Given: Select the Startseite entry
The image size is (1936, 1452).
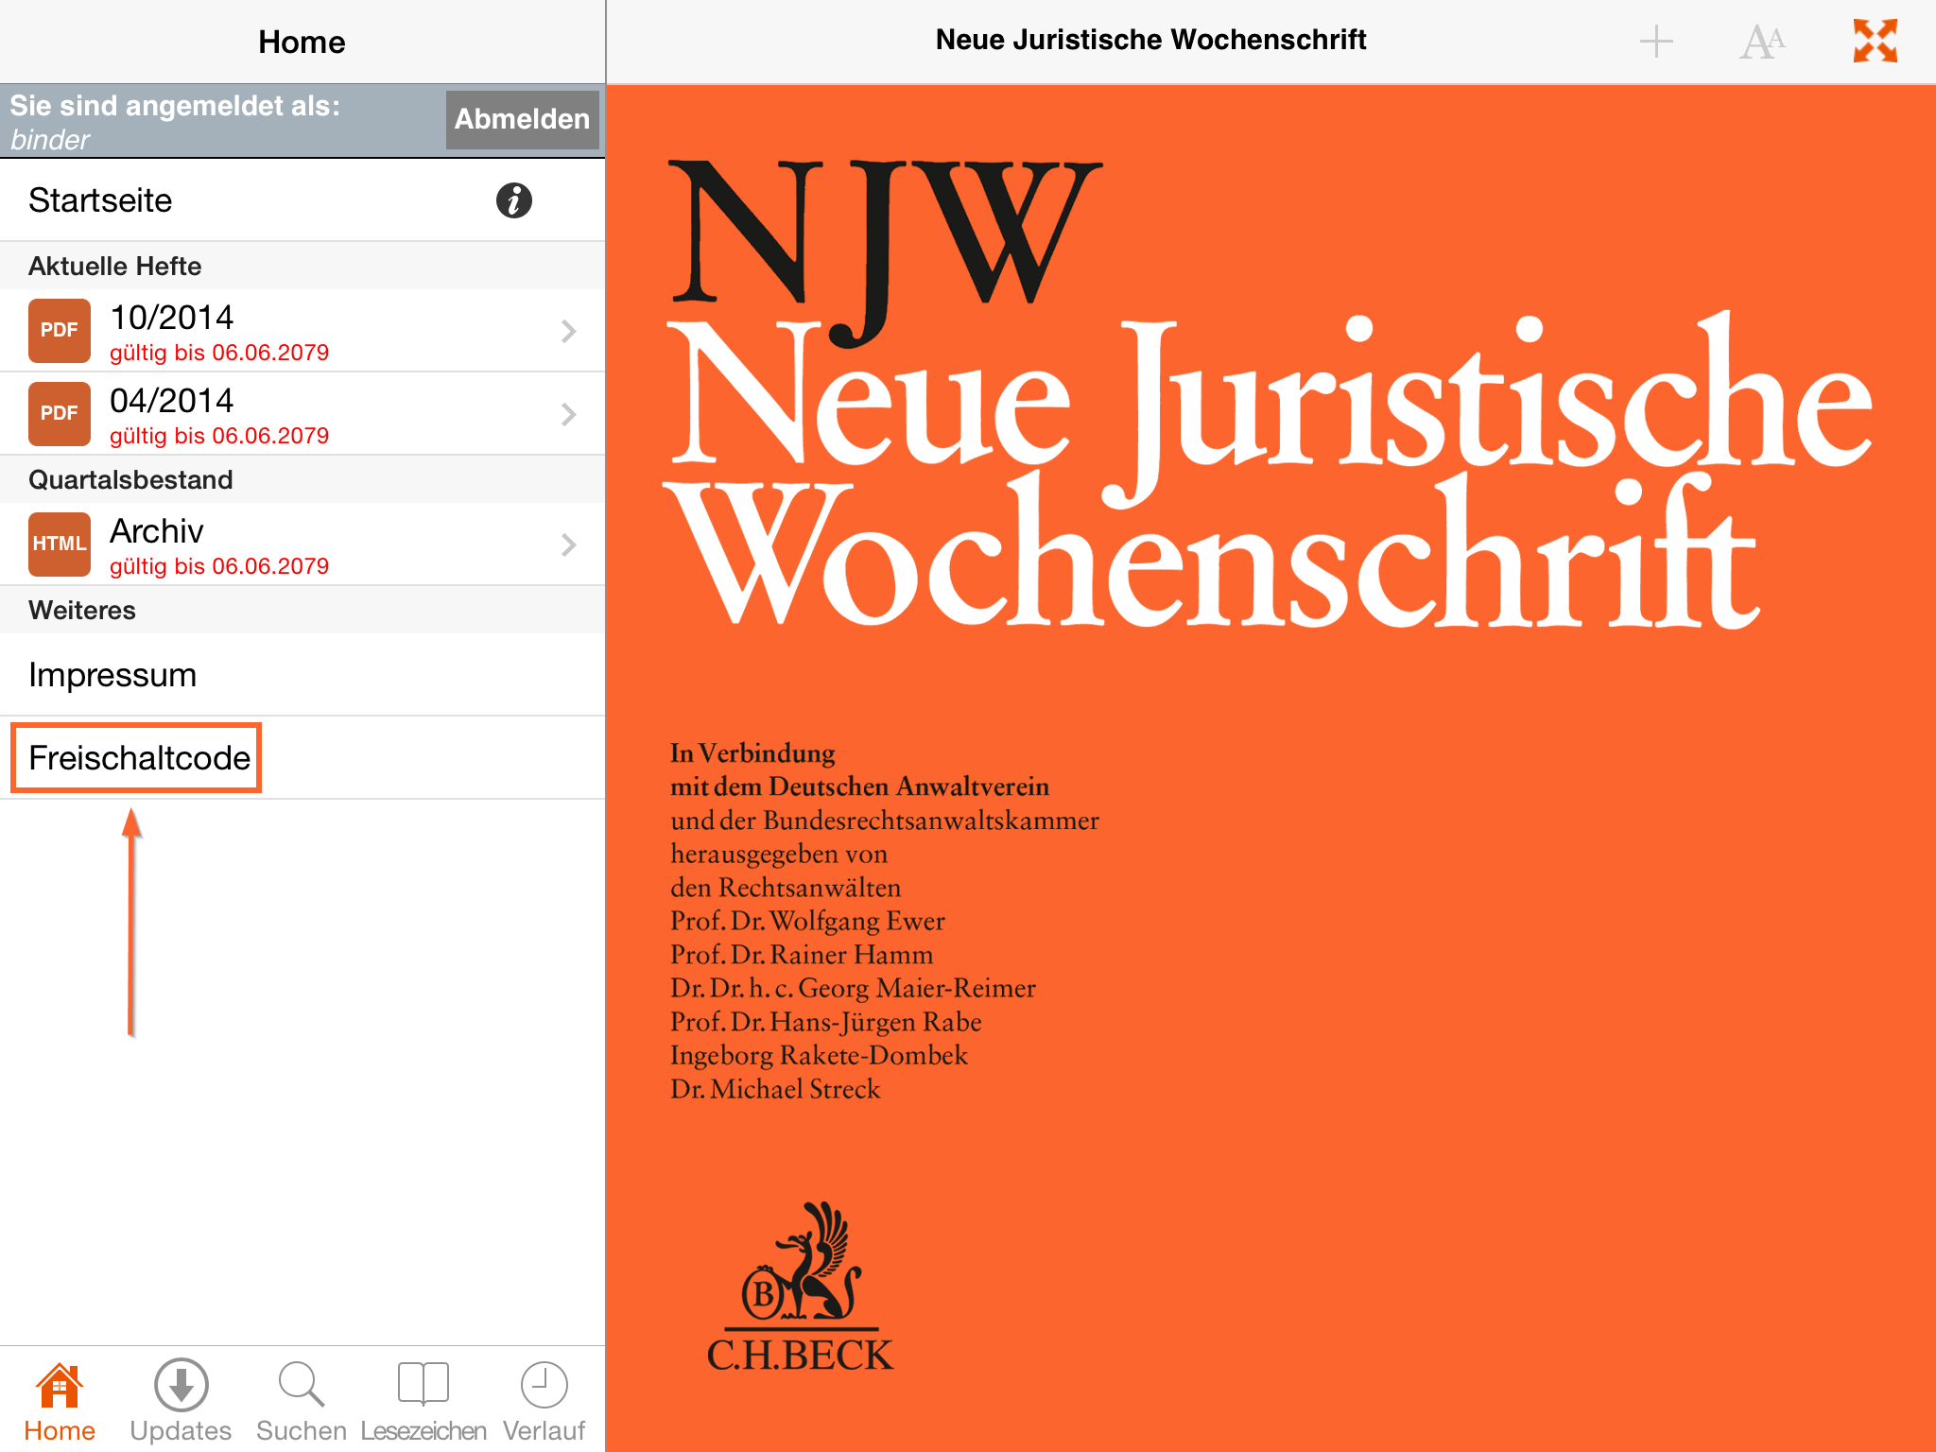Looking at the screenshot, I should point(302,200).
